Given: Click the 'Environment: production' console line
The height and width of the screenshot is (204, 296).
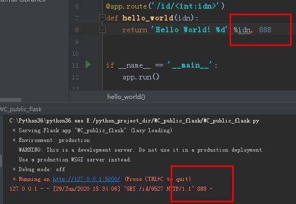Looking at the screenshot, I should (51, 140).
